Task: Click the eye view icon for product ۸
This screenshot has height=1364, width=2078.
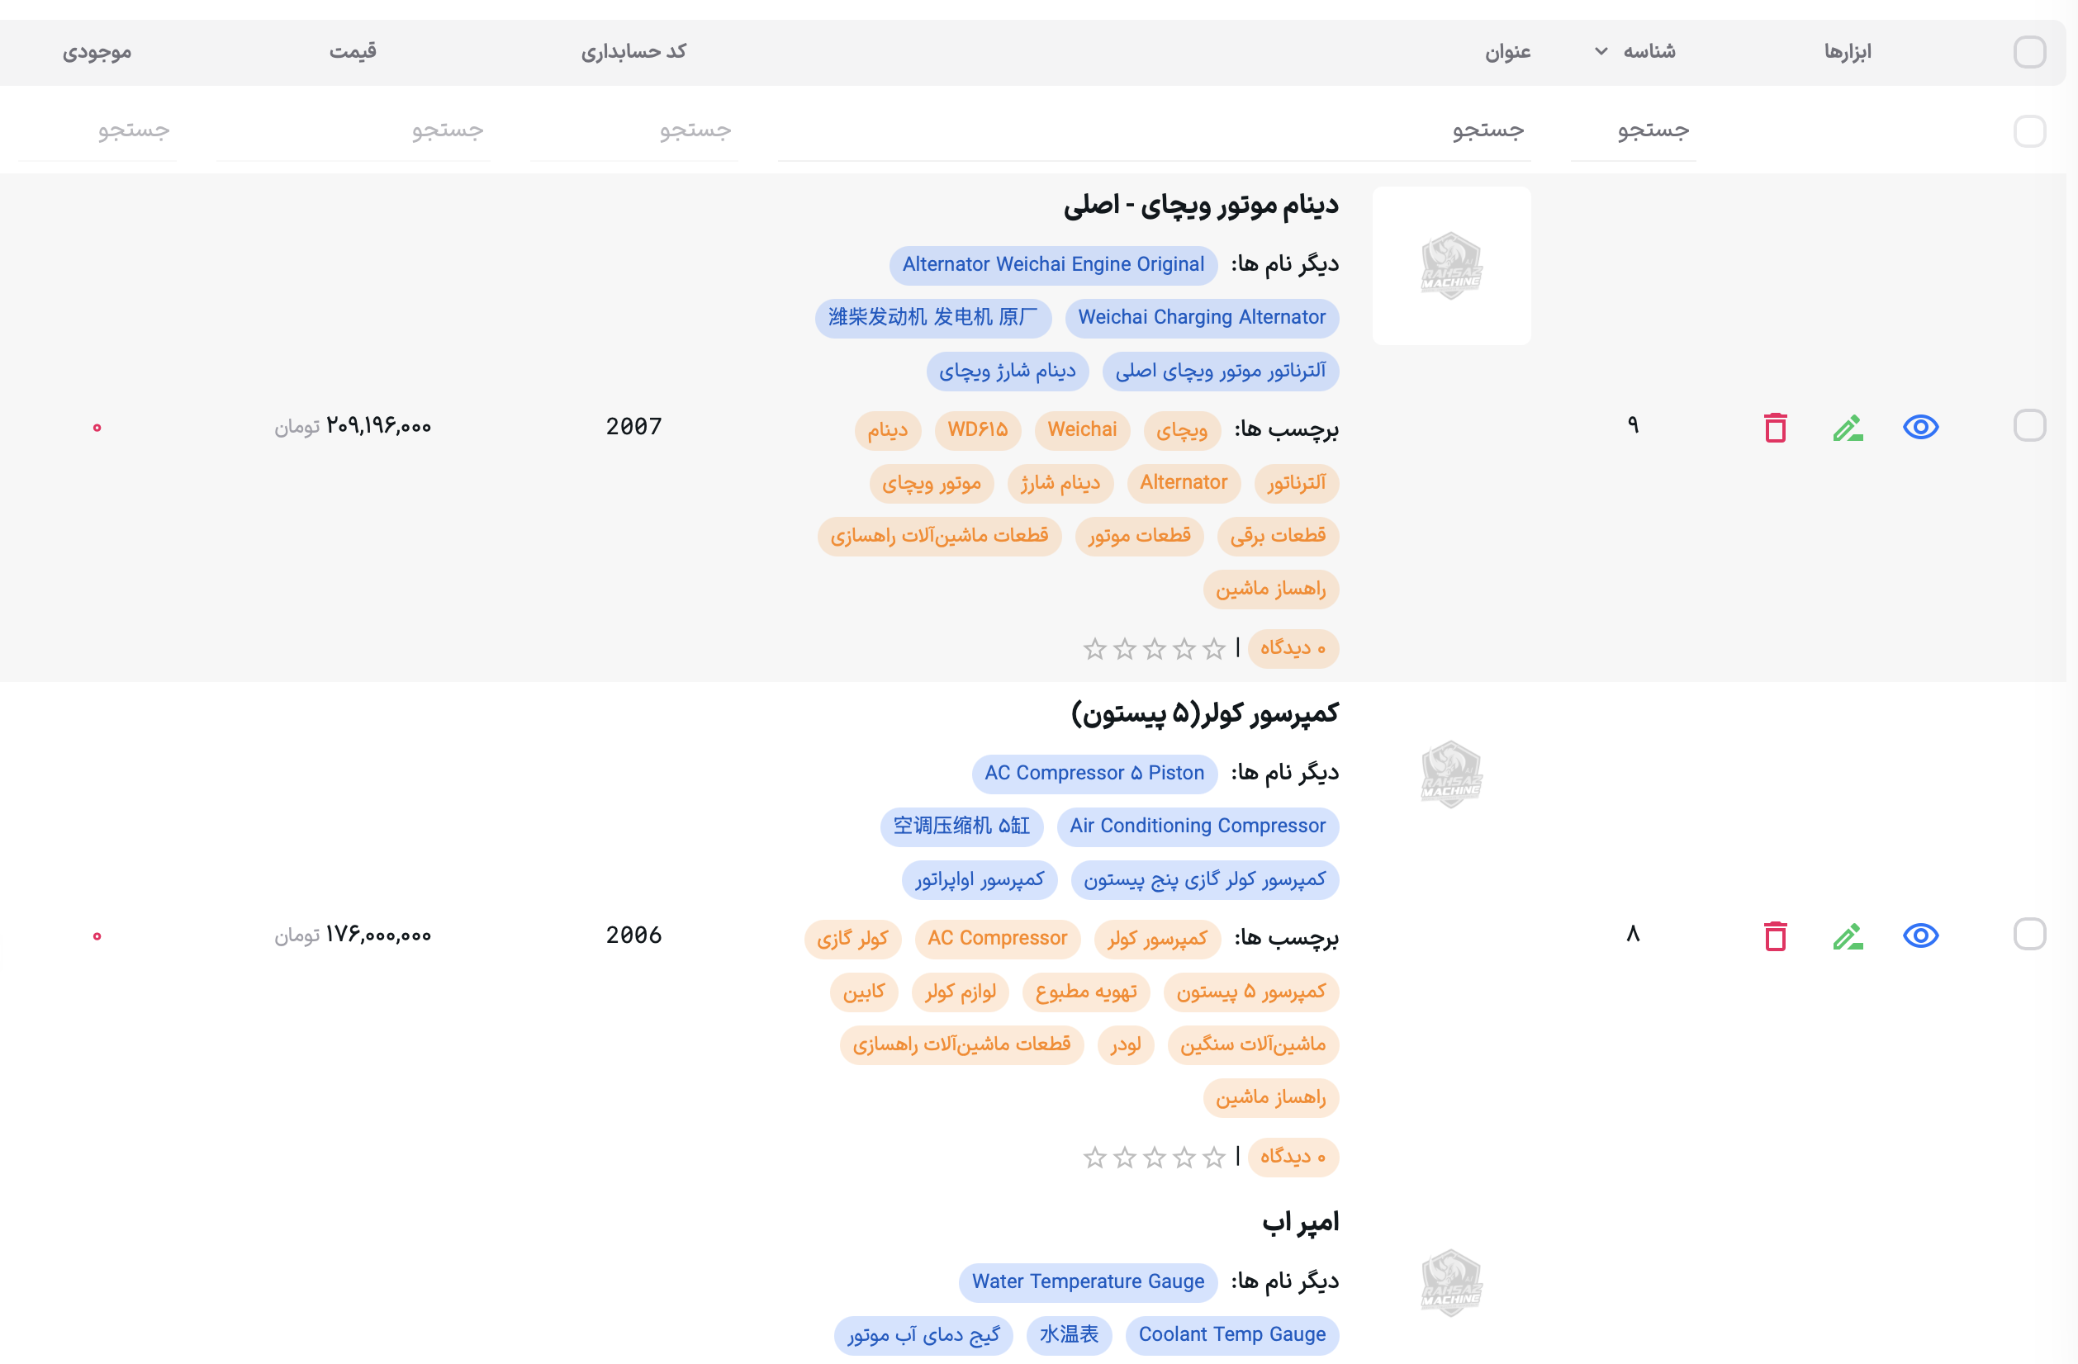Action: point(1920,935)
